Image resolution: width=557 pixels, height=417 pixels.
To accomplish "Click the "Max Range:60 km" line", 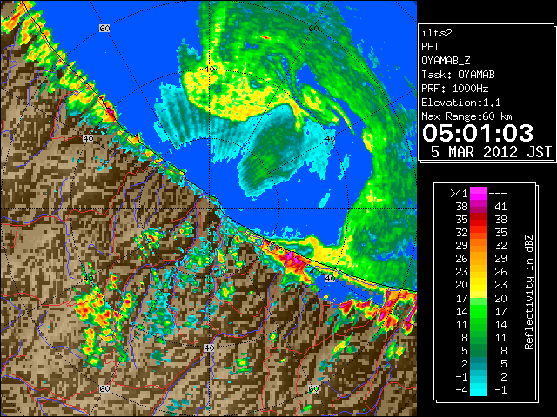I will (466, 116).
